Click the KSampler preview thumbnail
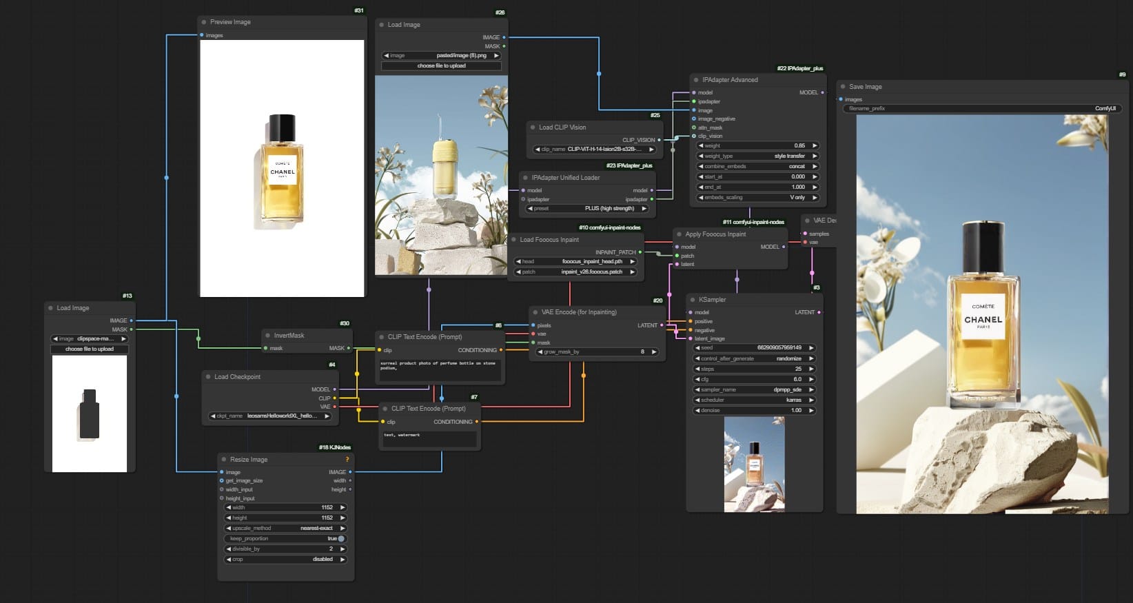The height and width of the screenshot is (603, 1133). (755, 464)
